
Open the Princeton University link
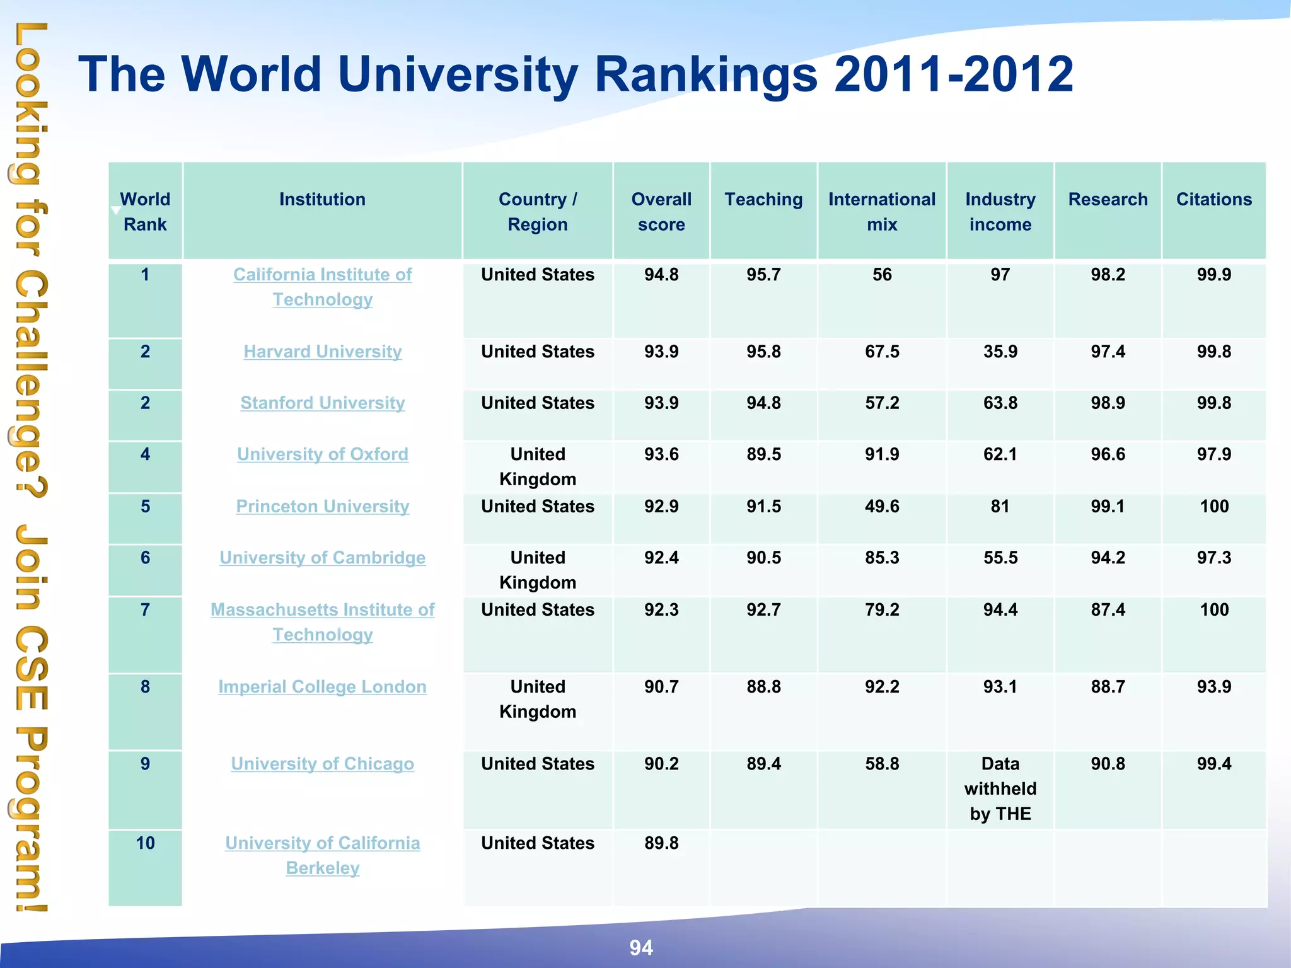point(322,507)
